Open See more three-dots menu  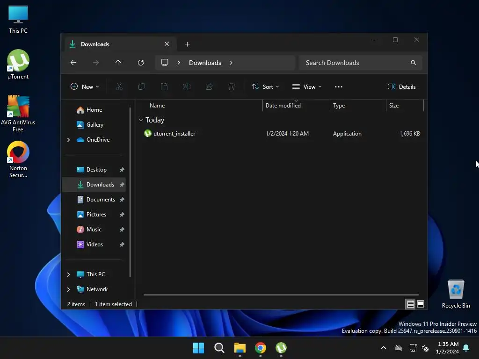pos(339,86)
